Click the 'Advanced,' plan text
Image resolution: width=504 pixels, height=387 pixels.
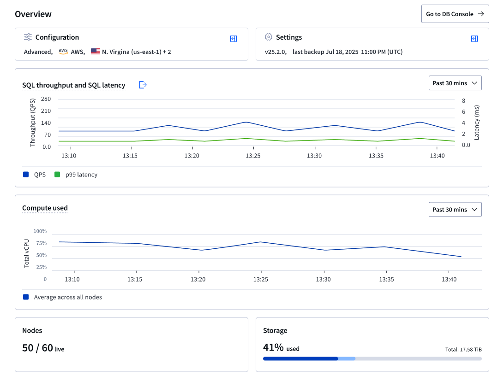click(38, 52)
